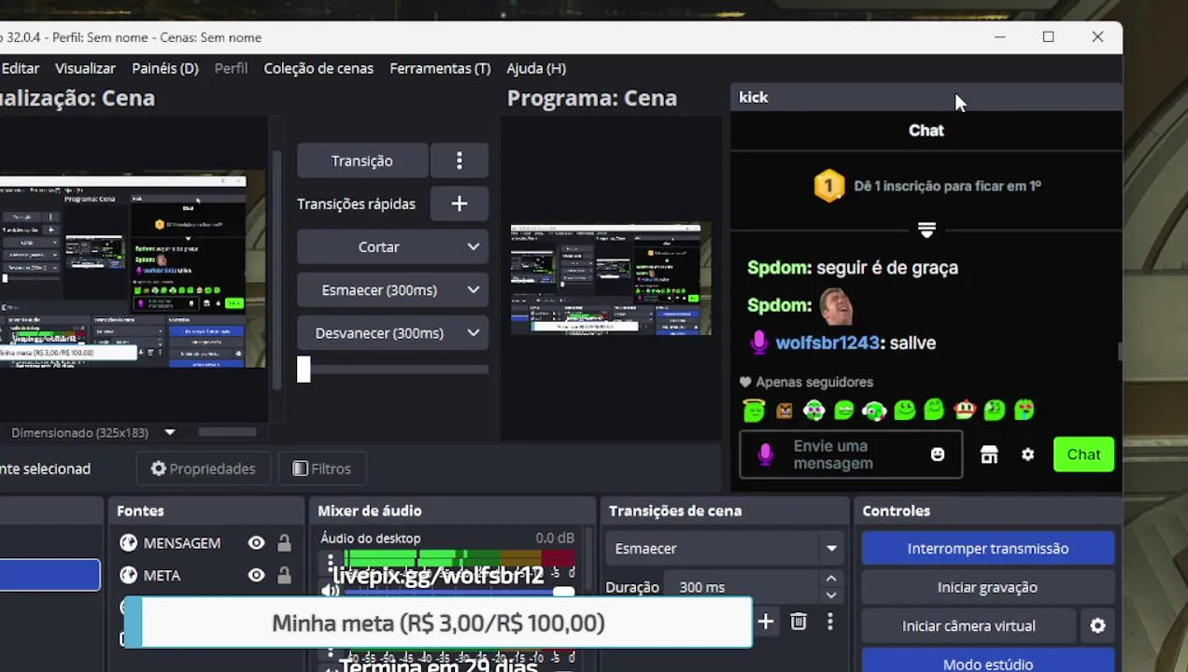The image size is (1188, 672).
Task: Open the Dimensionado preview scaling dropdown
Action: click(169, 432)
